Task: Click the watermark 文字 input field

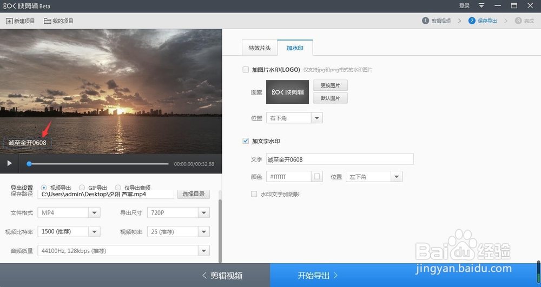Action: pos(340,159)
